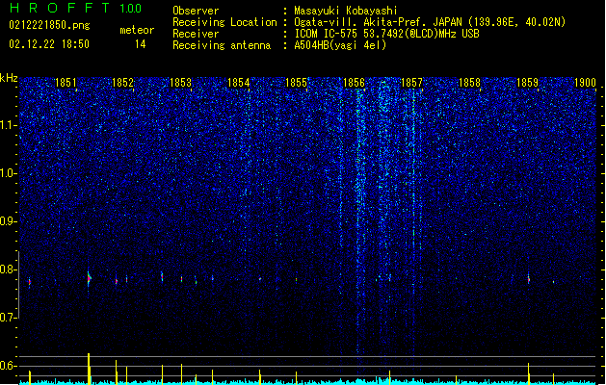Click the 0.9 kHz frequency axis label
Screen dimensions: 606x385
8,221
